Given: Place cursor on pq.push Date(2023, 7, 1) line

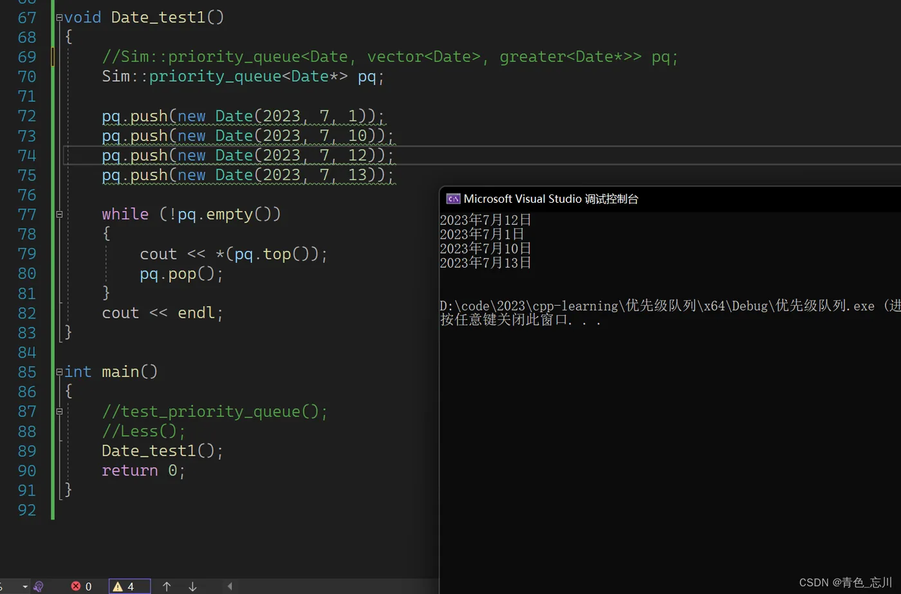Looking at the screenshot, I should click(243, 116).
